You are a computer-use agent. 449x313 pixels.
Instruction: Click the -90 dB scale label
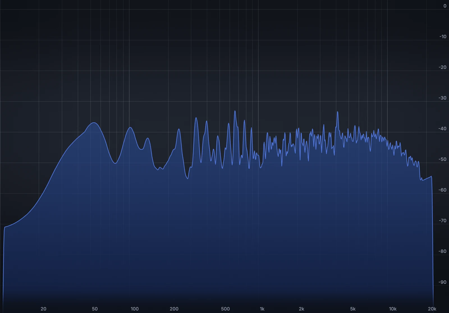coord(443,282)
